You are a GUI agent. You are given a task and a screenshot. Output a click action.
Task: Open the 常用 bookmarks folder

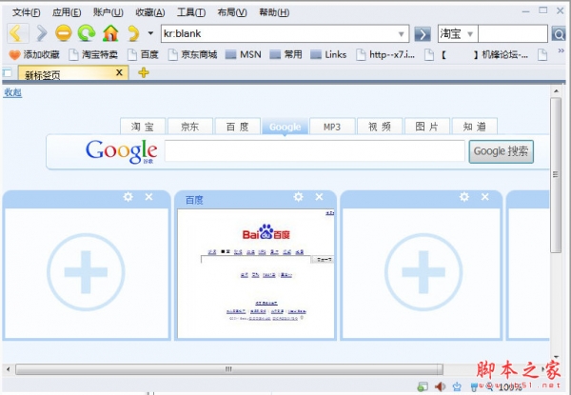pos(285,55)
